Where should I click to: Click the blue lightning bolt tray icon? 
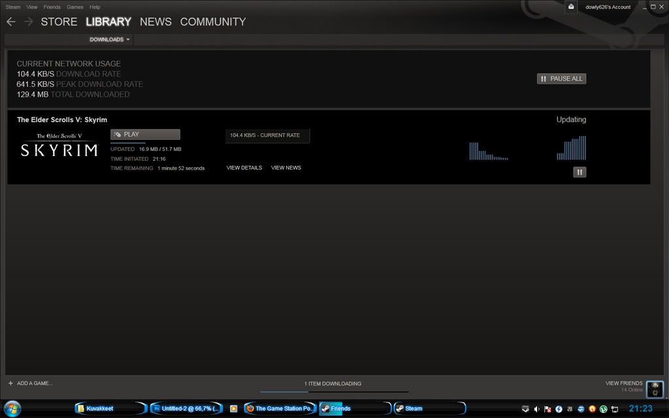[559, 409]
